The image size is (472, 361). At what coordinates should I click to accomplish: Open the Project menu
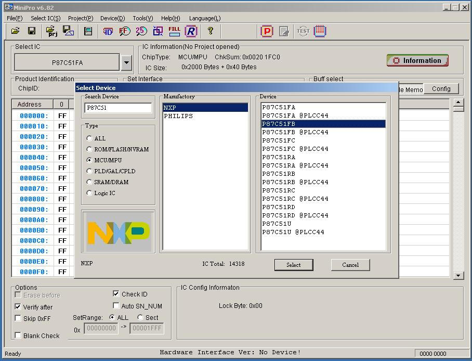[x=81, y=18]
